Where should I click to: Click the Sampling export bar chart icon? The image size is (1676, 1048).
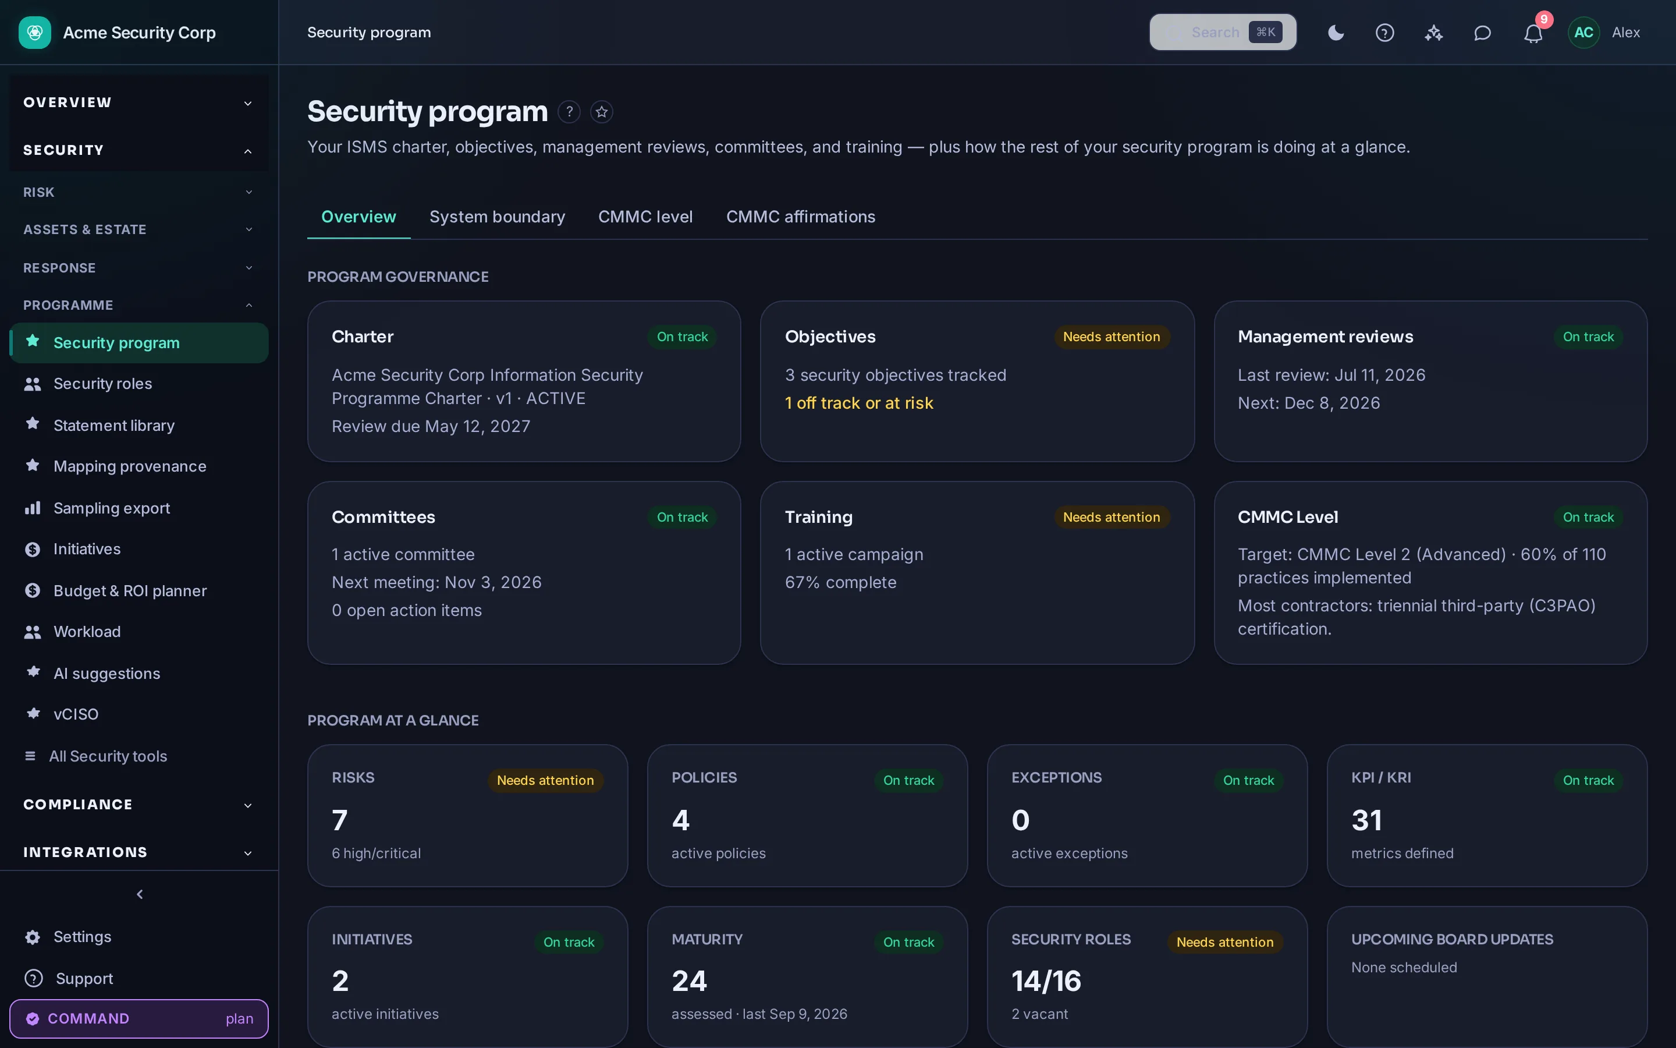[x=33, y=508]
